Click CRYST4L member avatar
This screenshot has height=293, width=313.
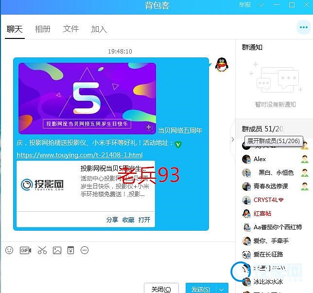pyautogui.click(x=246, y=200)
